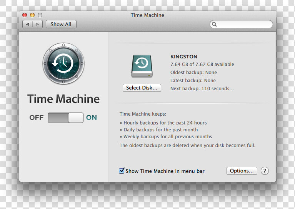Image resolution: width=295 pixels, height=209 pixels.
Task: Click "Weekly backups for all previous months"
Action: click(168, 137)
